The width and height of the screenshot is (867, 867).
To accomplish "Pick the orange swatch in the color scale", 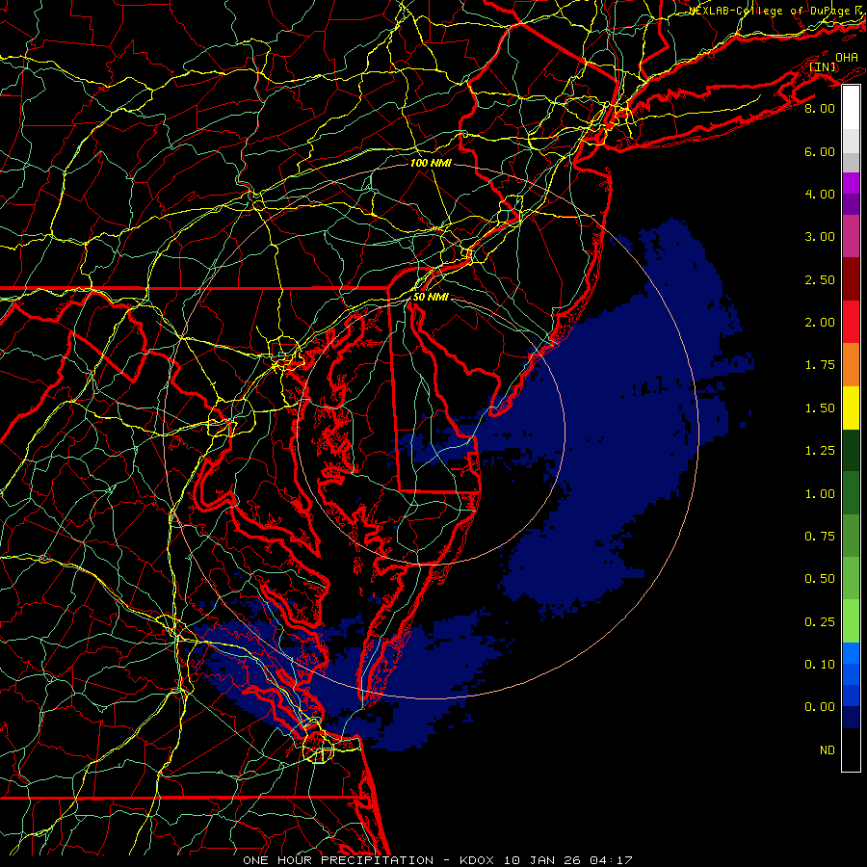I will coord(851,365).
